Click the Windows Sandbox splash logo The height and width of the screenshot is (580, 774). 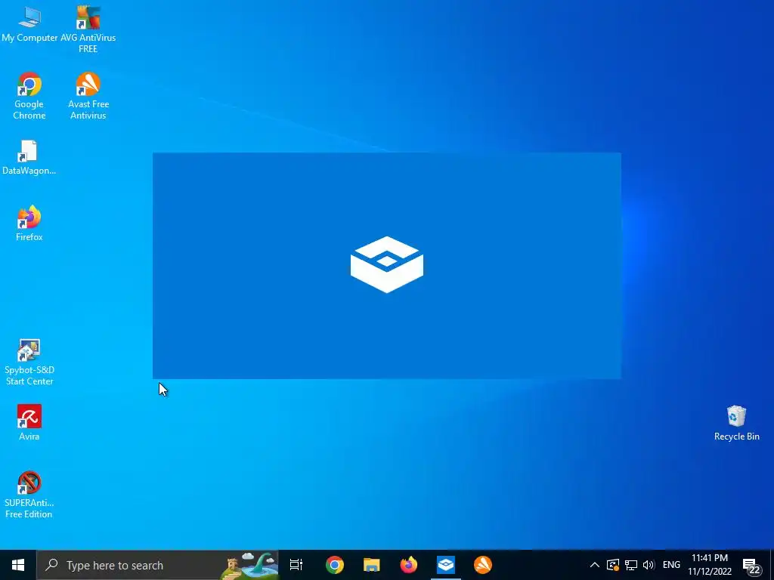point(387,264)
